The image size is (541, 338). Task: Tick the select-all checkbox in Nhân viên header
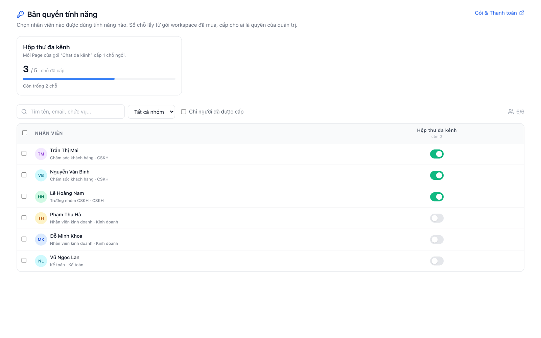pyautogui.click(x=25, y=133)
